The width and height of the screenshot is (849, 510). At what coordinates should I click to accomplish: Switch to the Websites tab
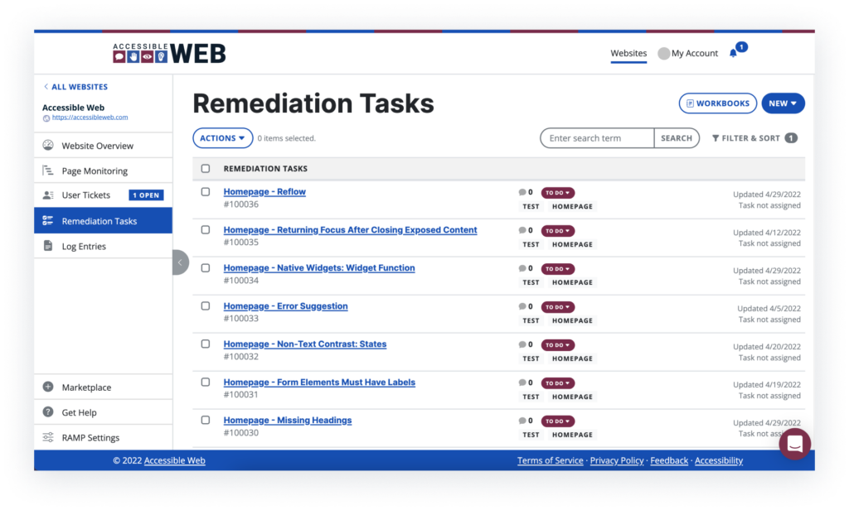[x=628, y=53]
